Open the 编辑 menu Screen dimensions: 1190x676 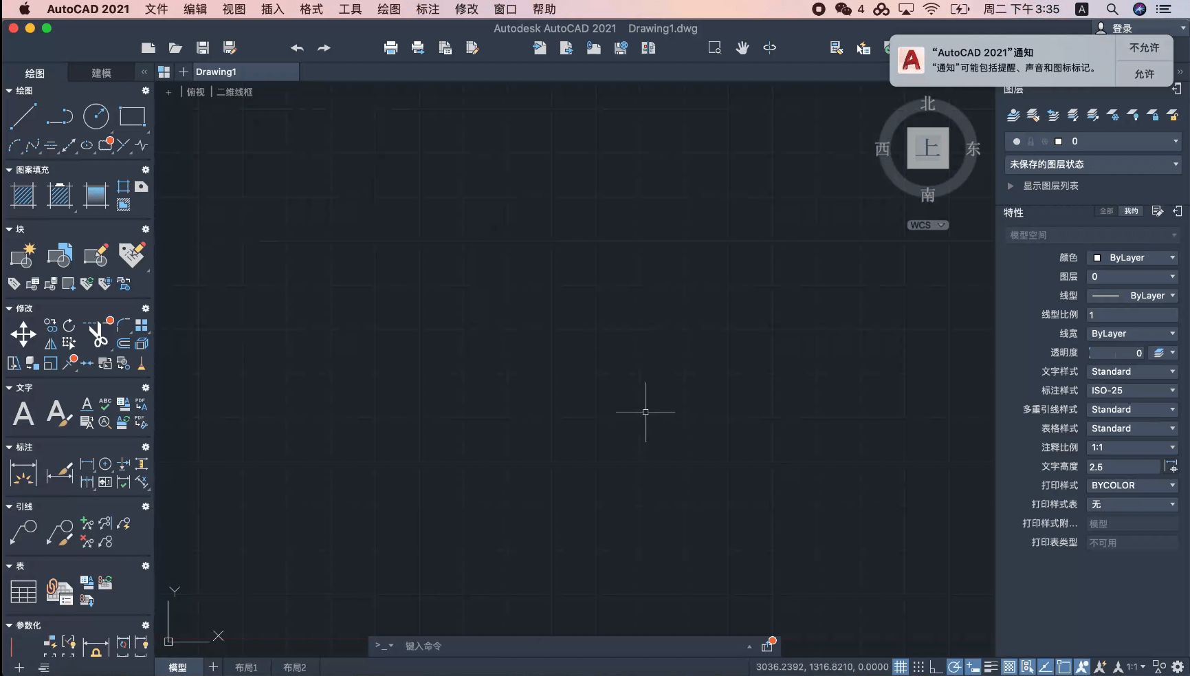(195, 9)
